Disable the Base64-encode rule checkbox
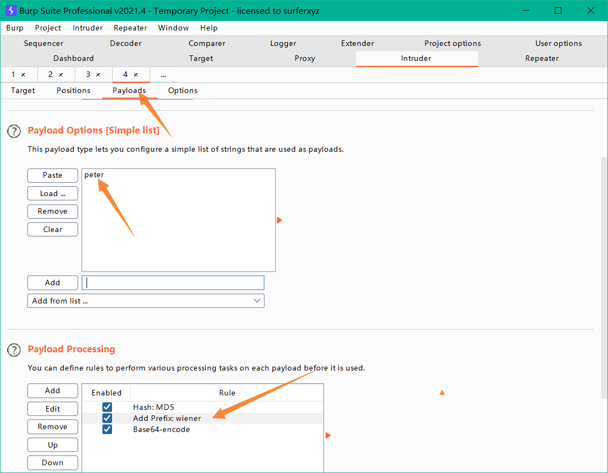 (x=108, y=429)
